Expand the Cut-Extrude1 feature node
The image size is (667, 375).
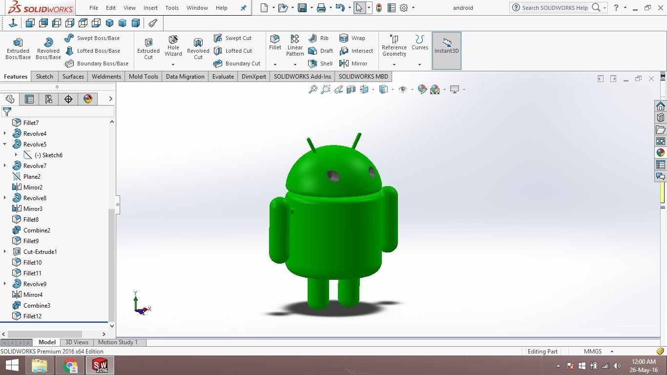point(5,252)
